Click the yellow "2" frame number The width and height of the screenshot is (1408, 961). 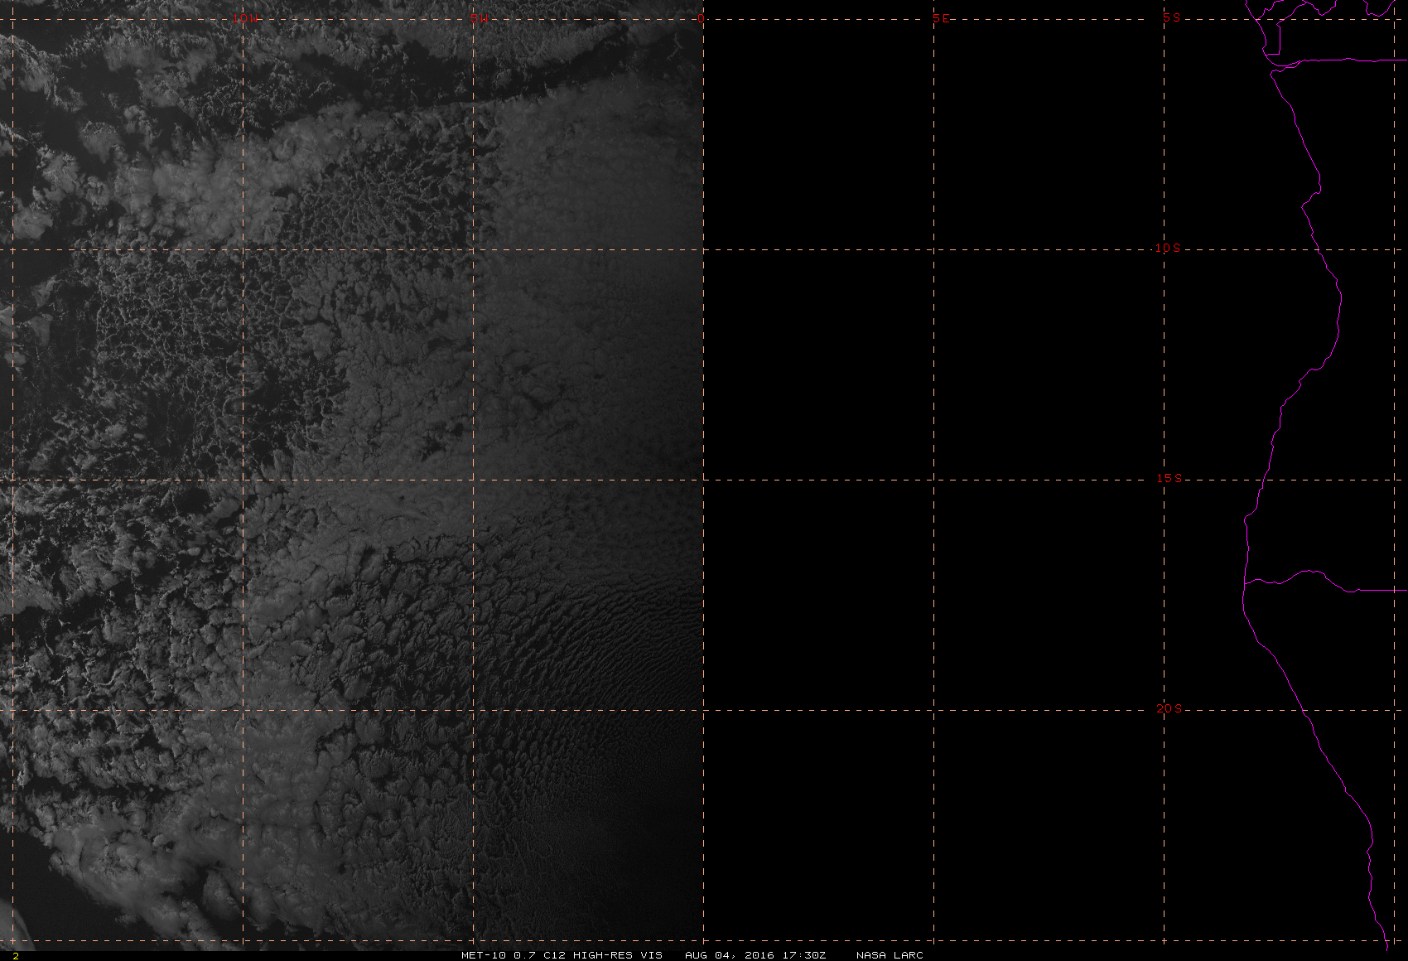[x=16, y=955]
